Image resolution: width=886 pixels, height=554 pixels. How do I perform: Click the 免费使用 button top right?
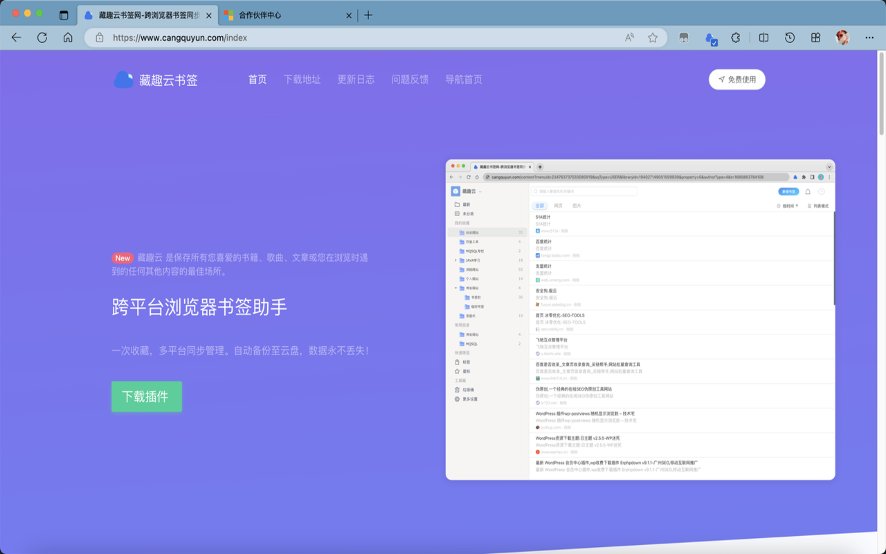(736, 79)
